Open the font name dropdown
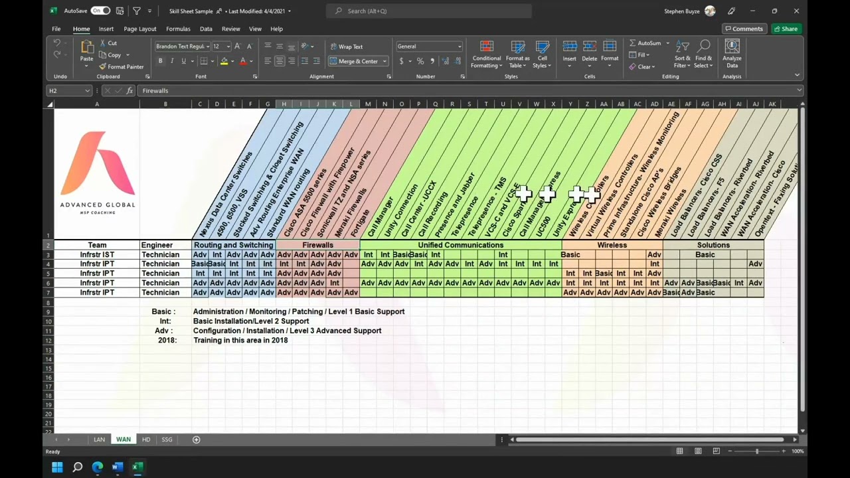850x478 pixels. [207, 46]
